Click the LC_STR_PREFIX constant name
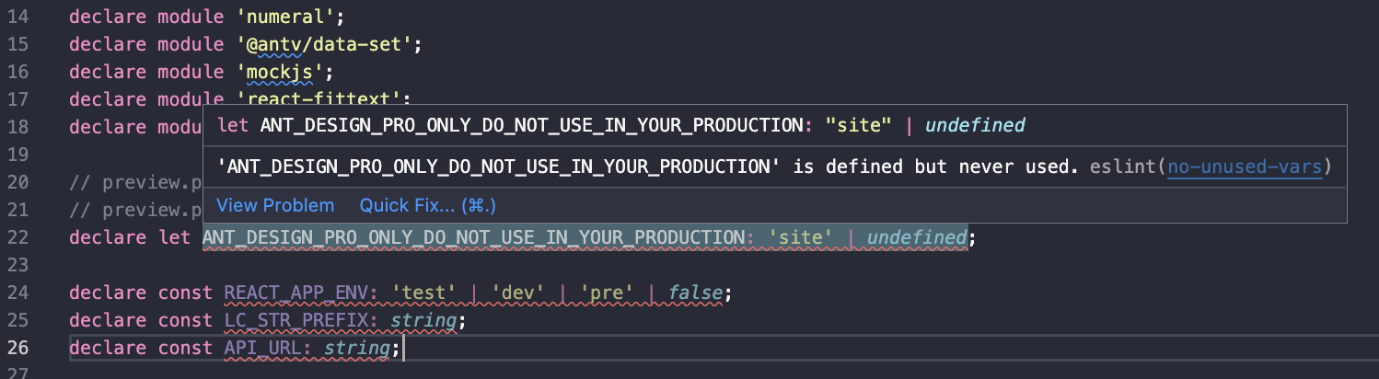 pyautogui.click(x=296, y=321)
